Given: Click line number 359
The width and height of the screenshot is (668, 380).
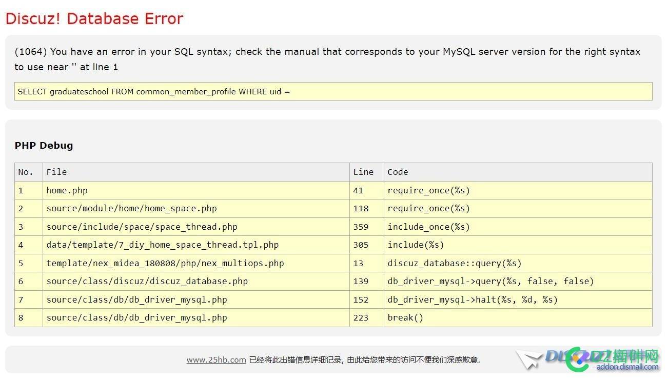Looking at the screenshot, I should (367, 227).
